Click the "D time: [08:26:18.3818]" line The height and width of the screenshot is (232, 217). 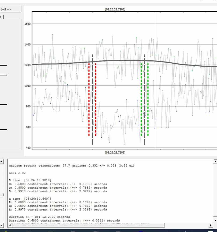[30, 180]
